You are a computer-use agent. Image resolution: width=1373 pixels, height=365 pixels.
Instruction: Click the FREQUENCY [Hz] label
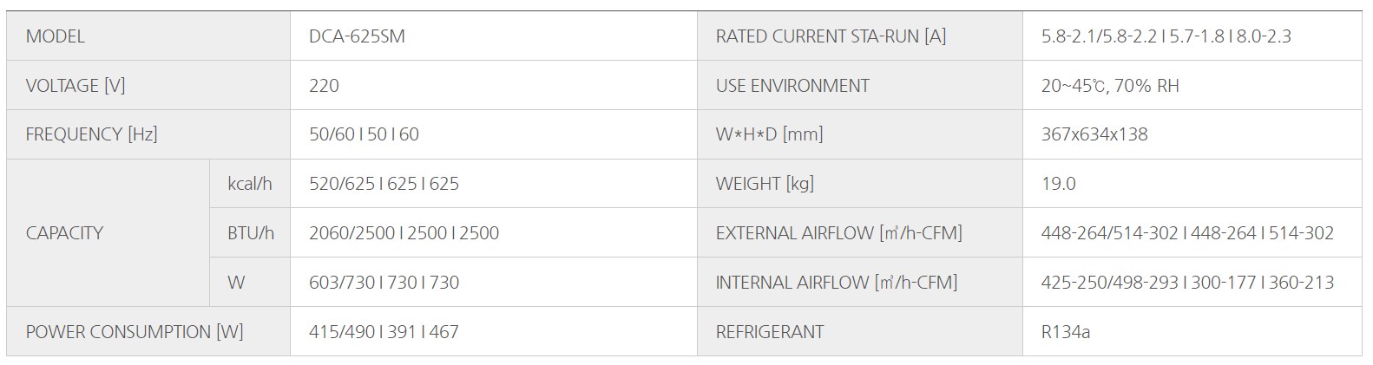(x=92, y=134)
